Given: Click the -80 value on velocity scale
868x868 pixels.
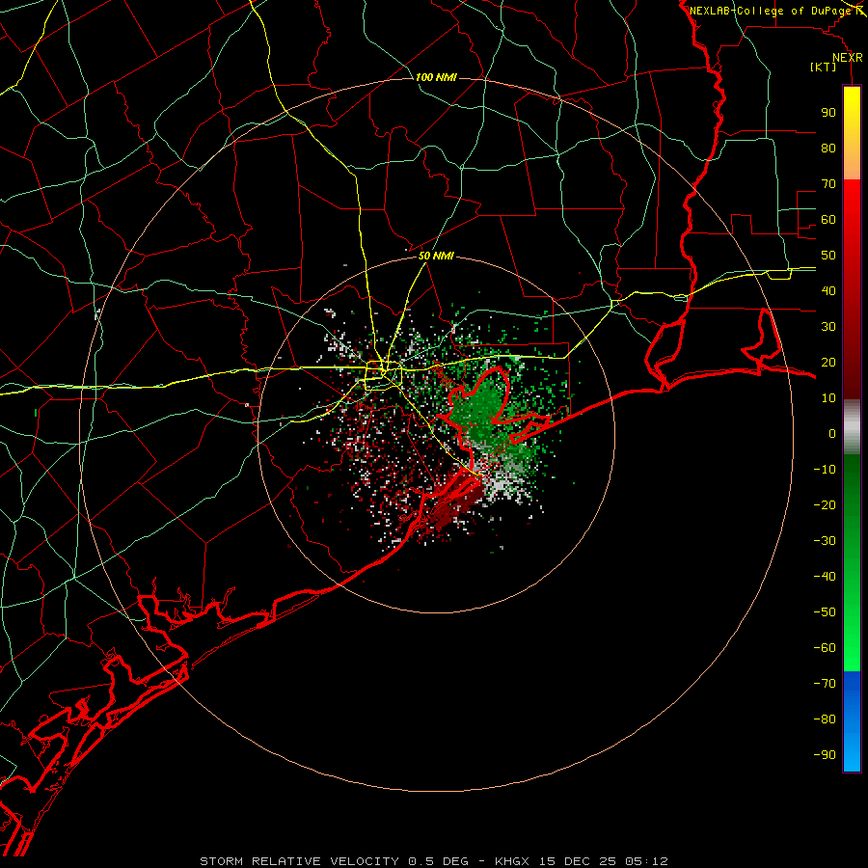Looking at the screenshot, I should [825, 719].
